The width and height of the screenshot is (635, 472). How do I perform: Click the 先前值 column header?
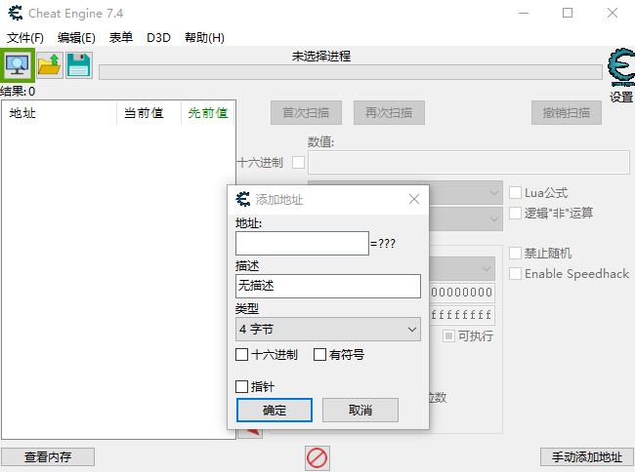coord(208,113)
